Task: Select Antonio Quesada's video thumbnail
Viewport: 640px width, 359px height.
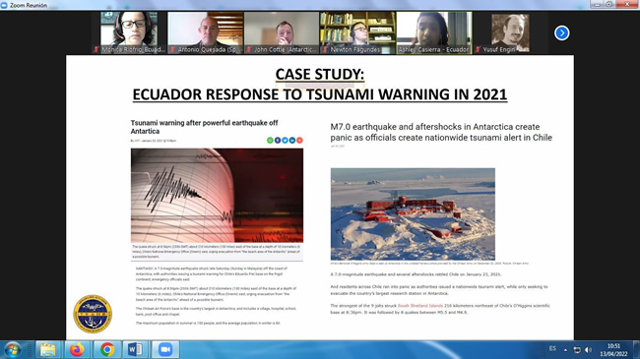Action: 206,32
